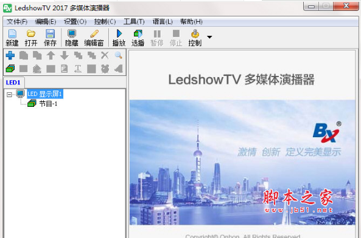Click the green icon beside 节目-1
Viewport: 361px width, 238px height.
coord(32,103)
